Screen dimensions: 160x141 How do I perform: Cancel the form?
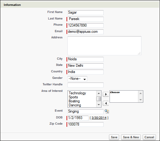coord(149,137)
